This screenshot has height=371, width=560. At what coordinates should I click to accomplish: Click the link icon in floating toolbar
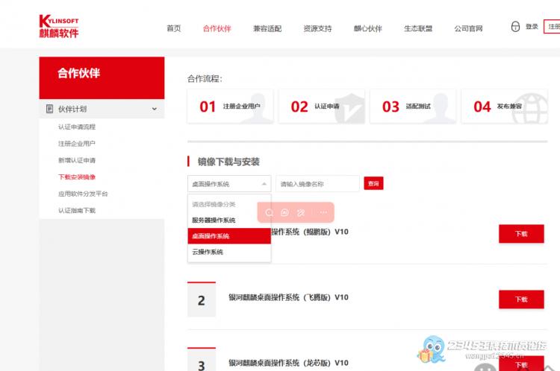(302, 212)
